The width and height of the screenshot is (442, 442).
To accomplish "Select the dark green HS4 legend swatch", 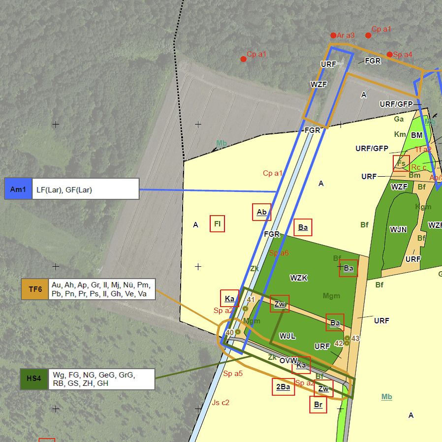I will tap(34, 379).
